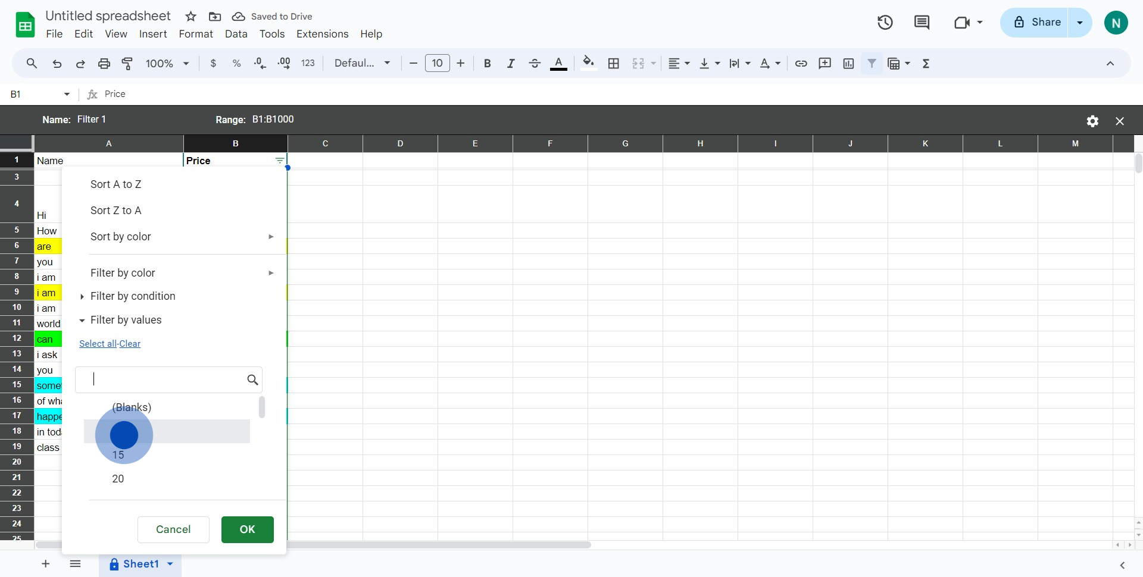Open the fill color picker

click(588, 64)
